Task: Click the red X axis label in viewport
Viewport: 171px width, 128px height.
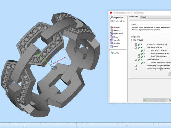Action: click(x=66, y=58)
